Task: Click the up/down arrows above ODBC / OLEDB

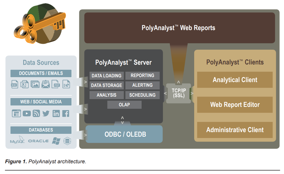Action: click(122, 120)
